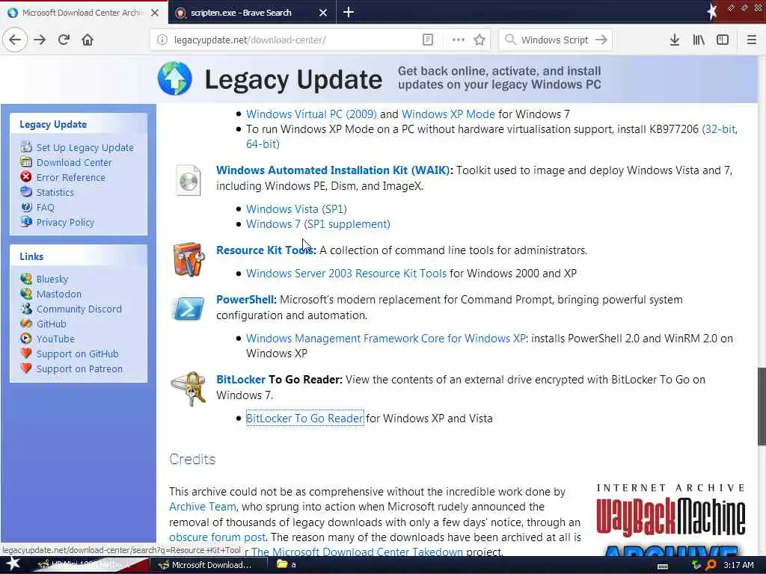Click the KB977206 32-bit download link

pos(720,129)
